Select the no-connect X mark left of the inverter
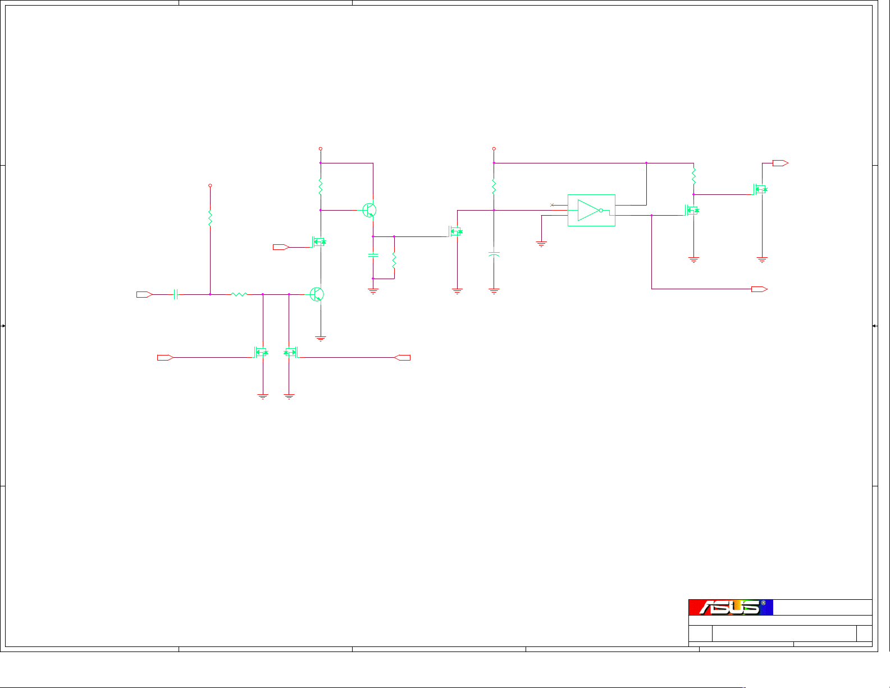Screen dimensions: 890x688 (x=552, y=205)
